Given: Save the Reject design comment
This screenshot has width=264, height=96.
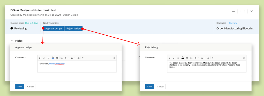Looking at the screenshot, I should coord(149,86).
